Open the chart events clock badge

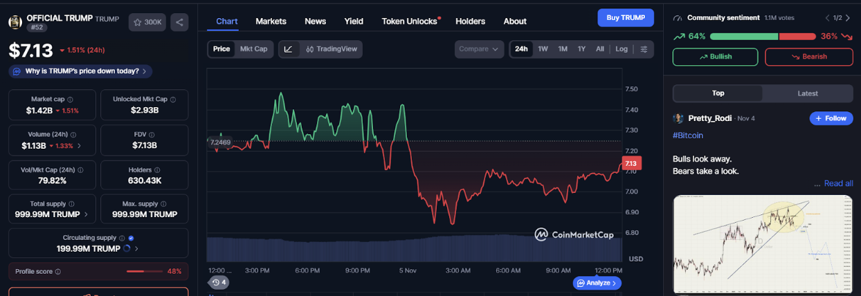point(219,282)
